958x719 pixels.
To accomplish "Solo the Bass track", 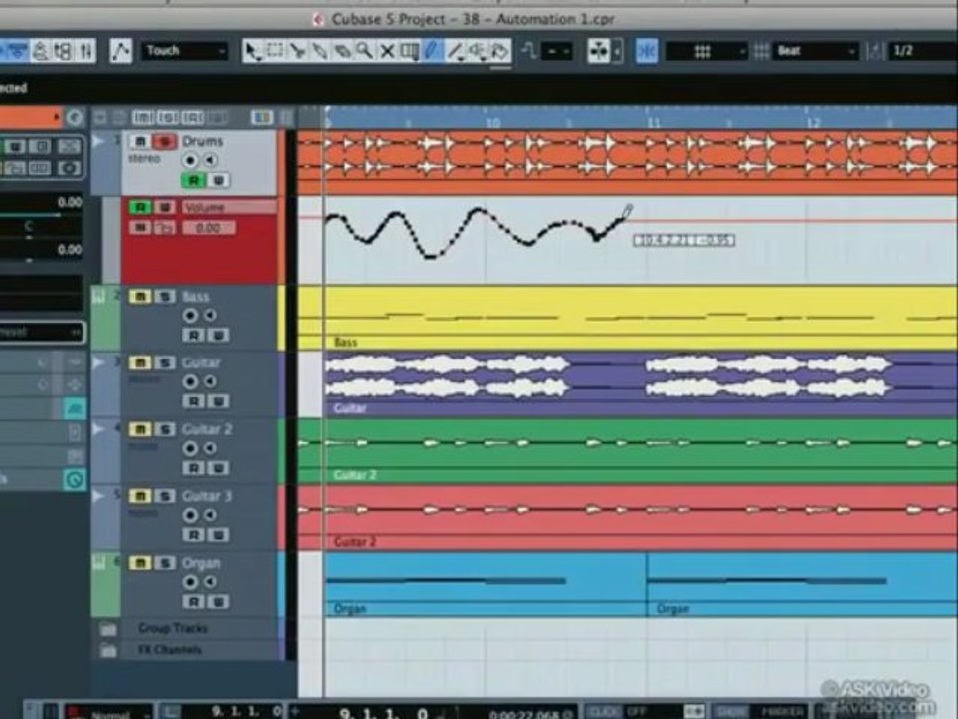I will pos(164,297).
